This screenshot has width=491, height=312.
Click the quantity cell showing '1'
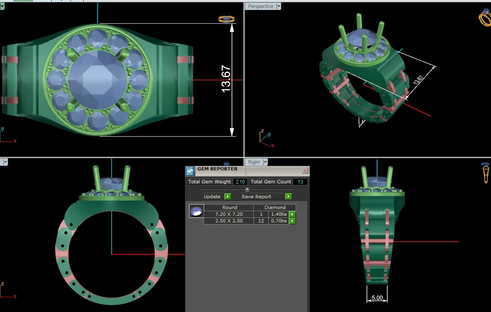261,214
